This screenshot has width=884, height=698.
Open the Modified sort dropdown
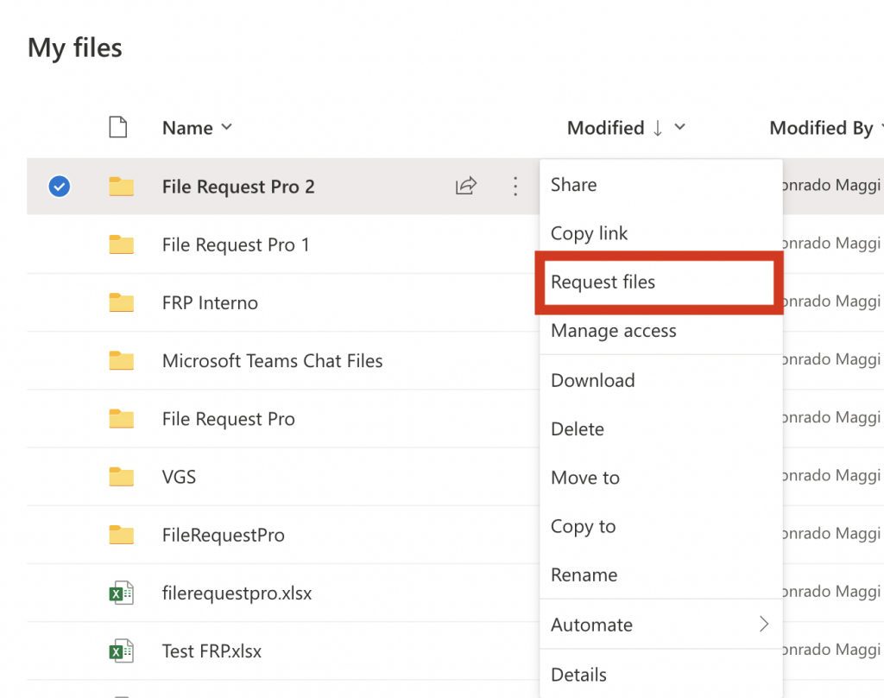[681, 127]
